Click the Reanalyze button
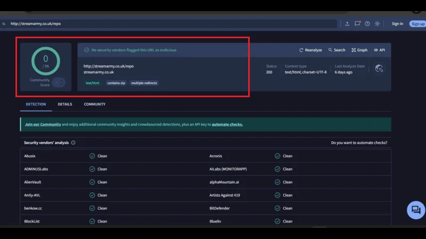 [310, 50]
